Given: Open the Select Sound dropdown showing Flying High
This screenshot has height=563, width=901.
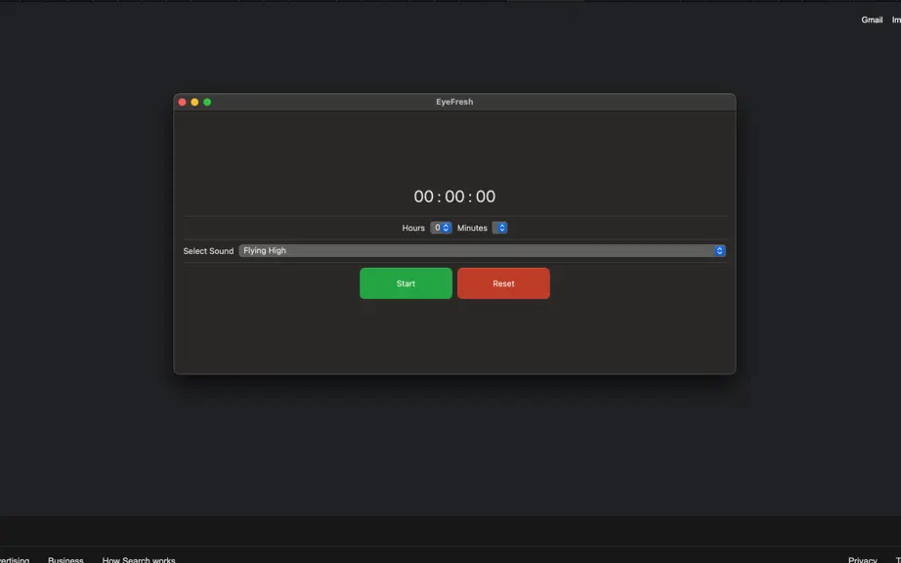Looking at the screenshot, I should pyautogui.click(x=482, y=251).
